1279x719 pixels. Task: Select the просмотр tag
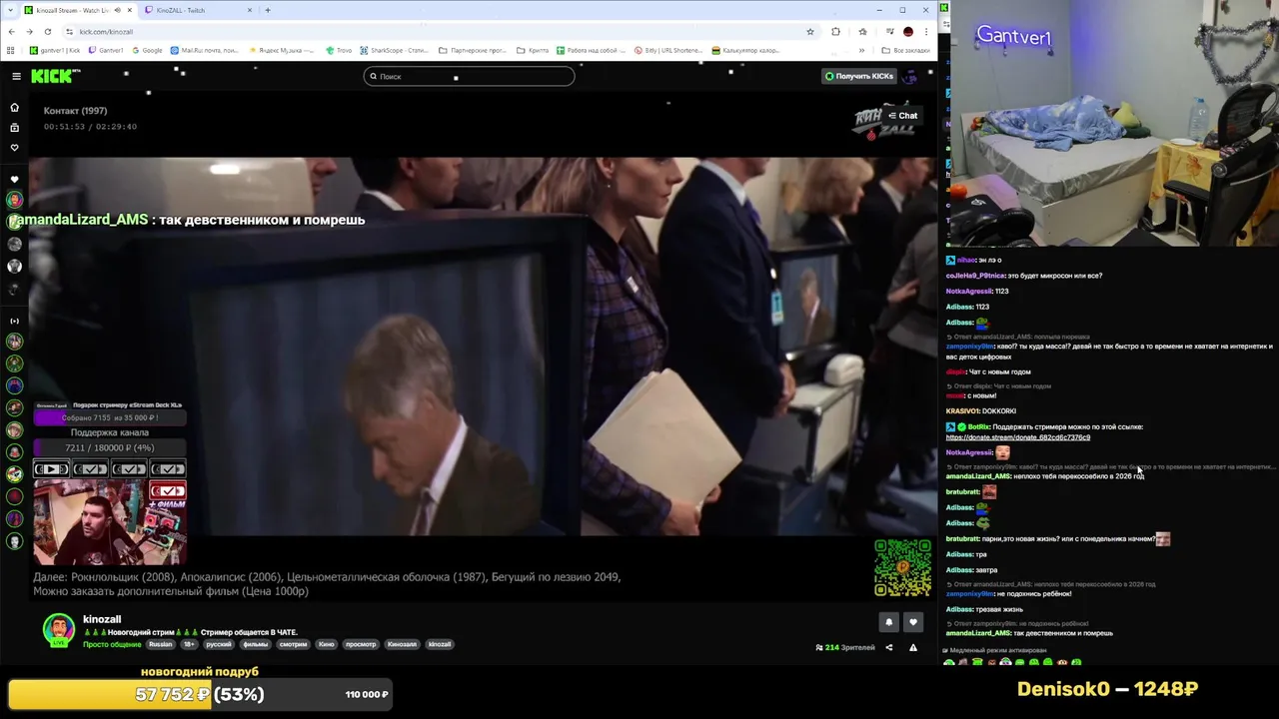click(x=361, y=644)
